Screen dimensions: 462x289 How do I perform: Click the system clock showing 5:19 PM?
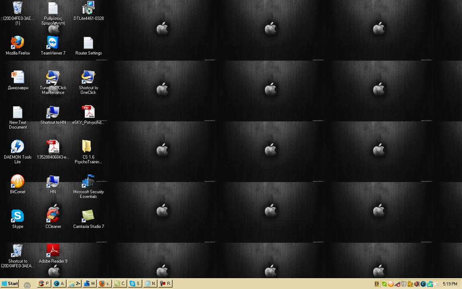coord(450,284)
